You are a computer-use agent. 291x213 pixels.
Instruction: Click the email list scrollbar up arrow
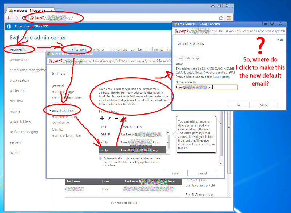point(168,132)
